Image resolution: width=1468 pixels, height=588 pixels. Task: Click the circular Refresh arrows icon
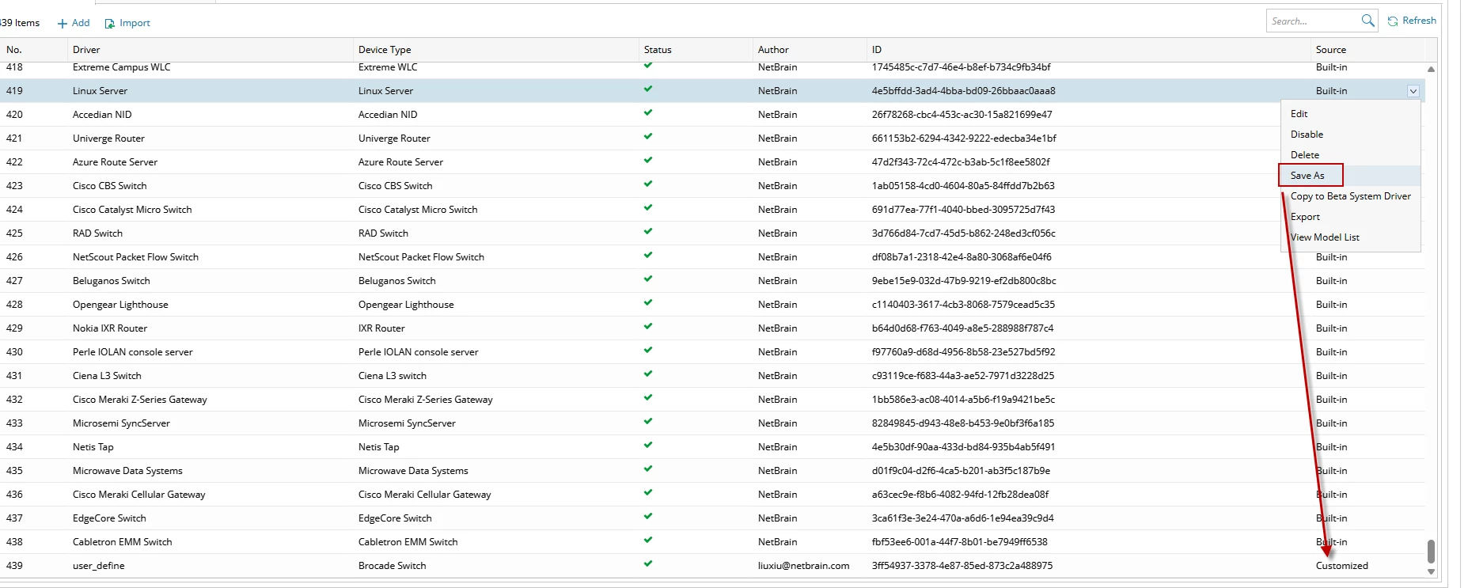(x=1393, y=21)
